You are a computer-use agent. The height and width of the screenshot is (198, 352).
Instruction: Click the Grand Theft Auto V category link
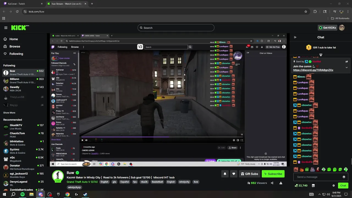point(82,182)
